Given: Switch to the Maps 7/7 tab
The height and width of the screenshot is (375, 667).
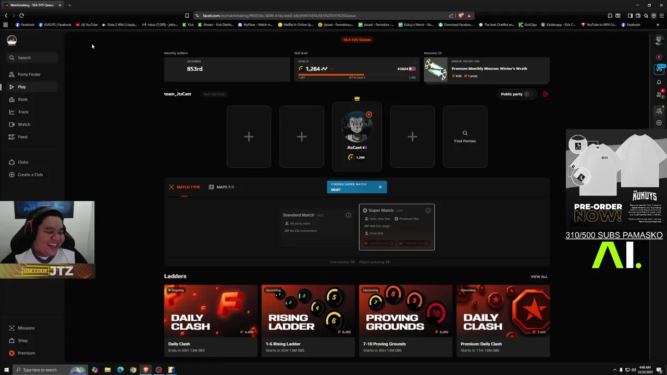Looking at the screenshot, I should coord(221,187).
